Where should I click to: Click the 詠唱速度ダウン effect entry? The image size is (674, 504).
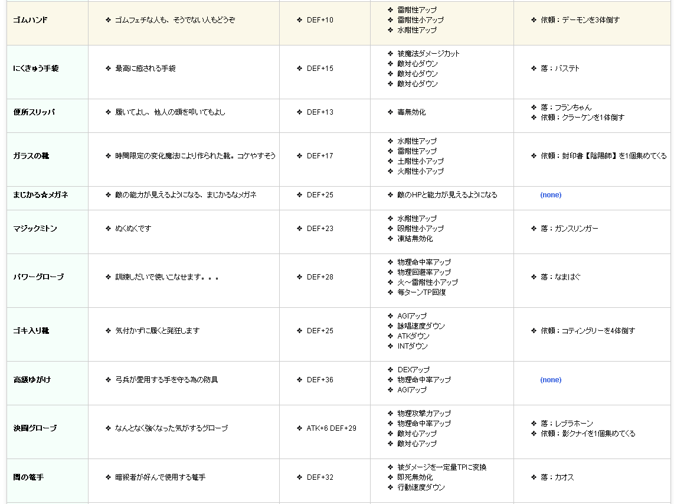pyautogui.click(x=421, y=326)
